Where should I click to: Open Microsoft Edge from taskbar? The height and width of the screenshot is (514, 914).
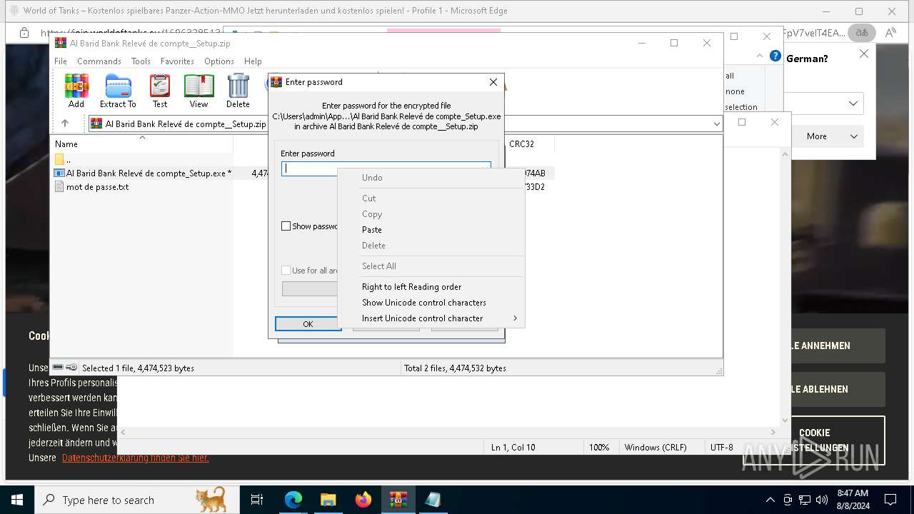point(293,500)
